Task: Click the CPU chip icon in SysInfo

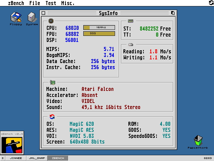Action: pyautogui.click(x=51, y=21)
